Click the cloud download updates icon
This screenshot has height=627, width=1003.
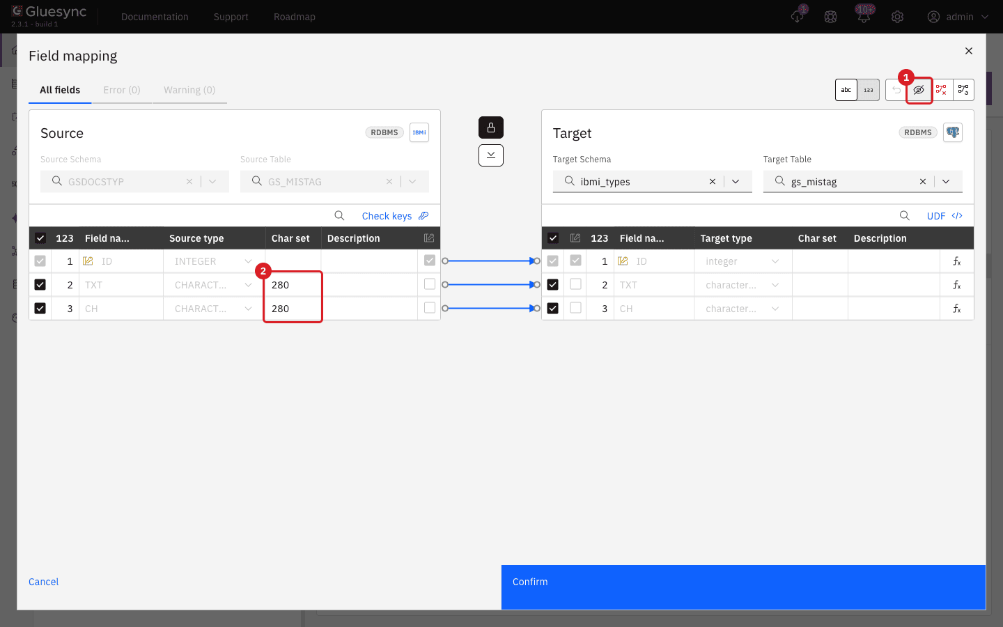(x=798, y=17)
